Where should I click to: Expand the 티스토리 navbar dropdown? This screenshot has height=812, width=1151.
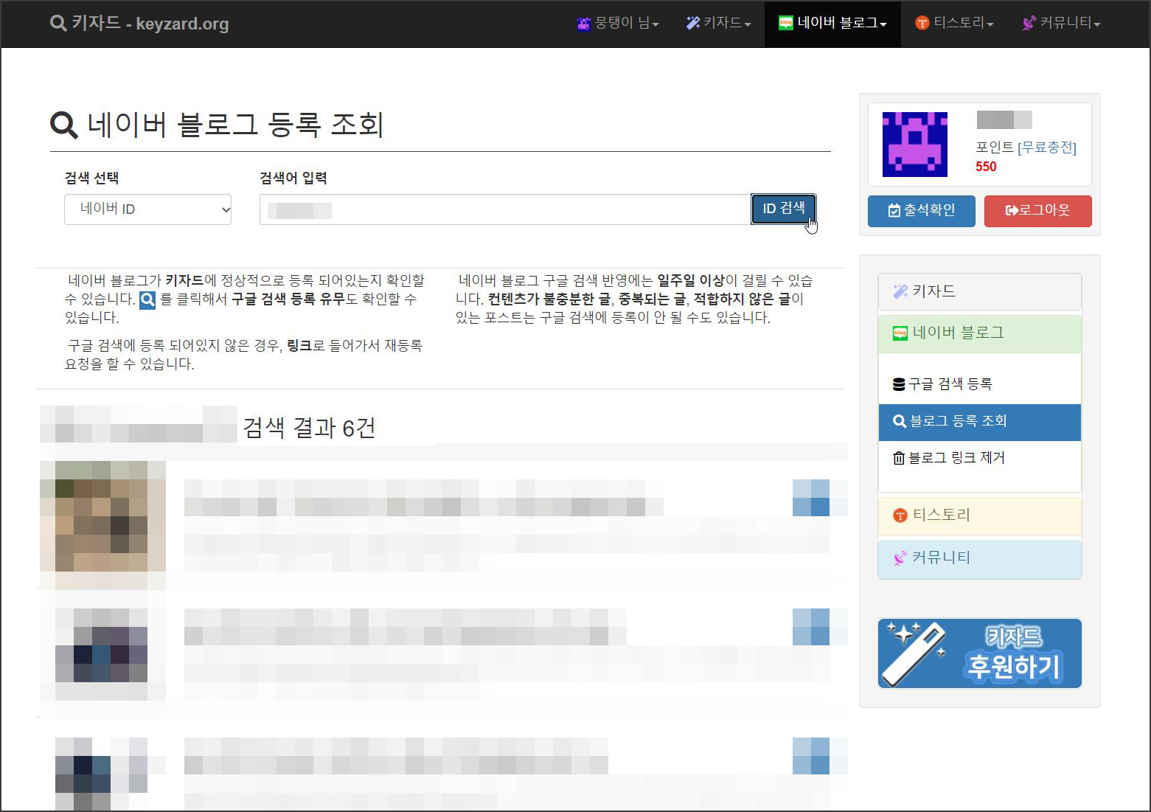[x=954, y=23]
